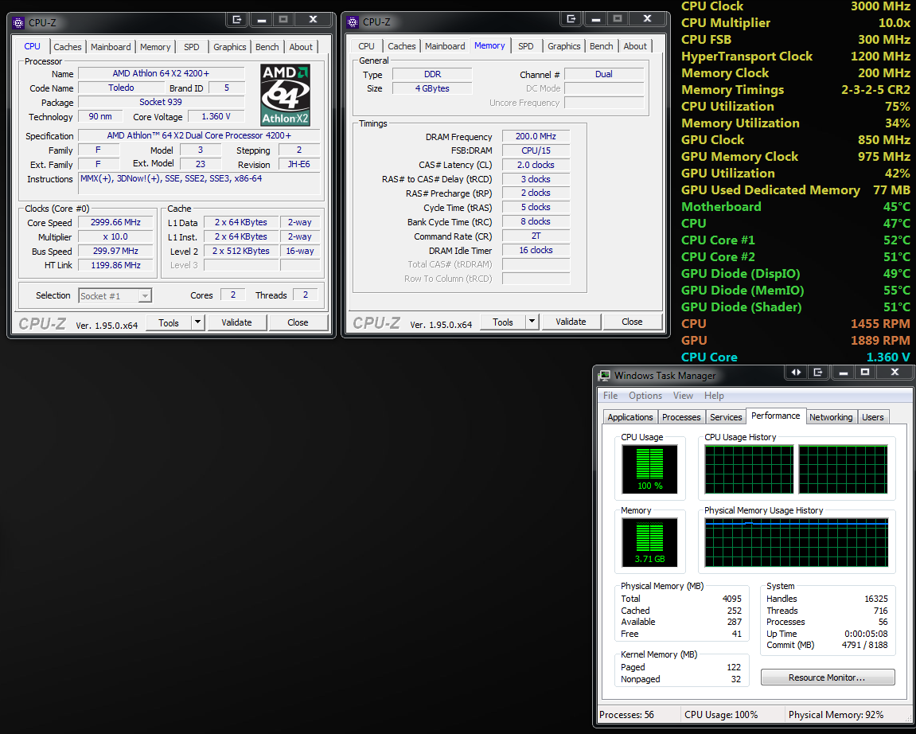Click Validate in Memory CPU-Z window
This screenshot has width=916, height=734.
(571, 322)
